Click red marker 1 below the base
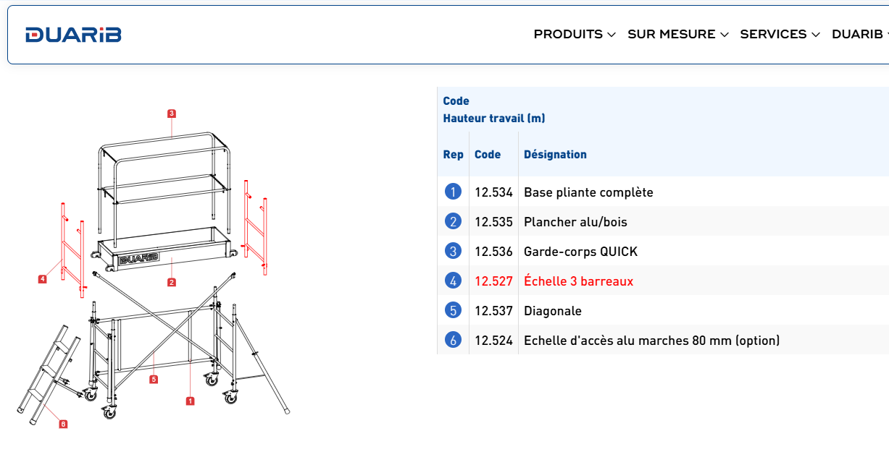The height and width of the screenshot is (470, 889). coord(191,401)
